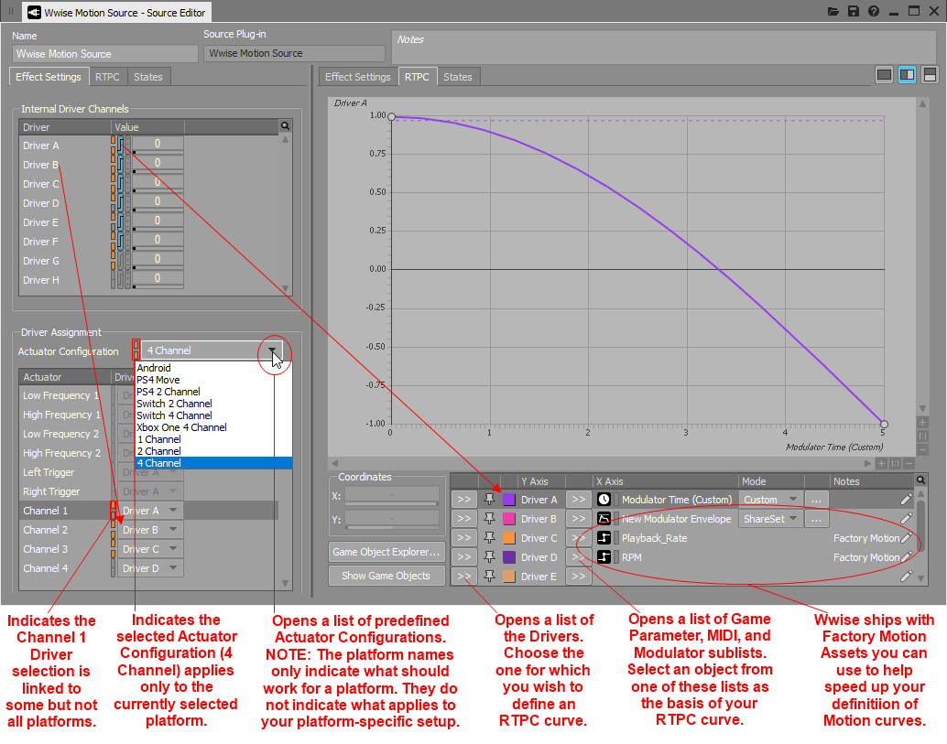Screen dimensions: 947x744
Task: Click the graph's left scroll arrow
Action: click(x=334, y=463)
